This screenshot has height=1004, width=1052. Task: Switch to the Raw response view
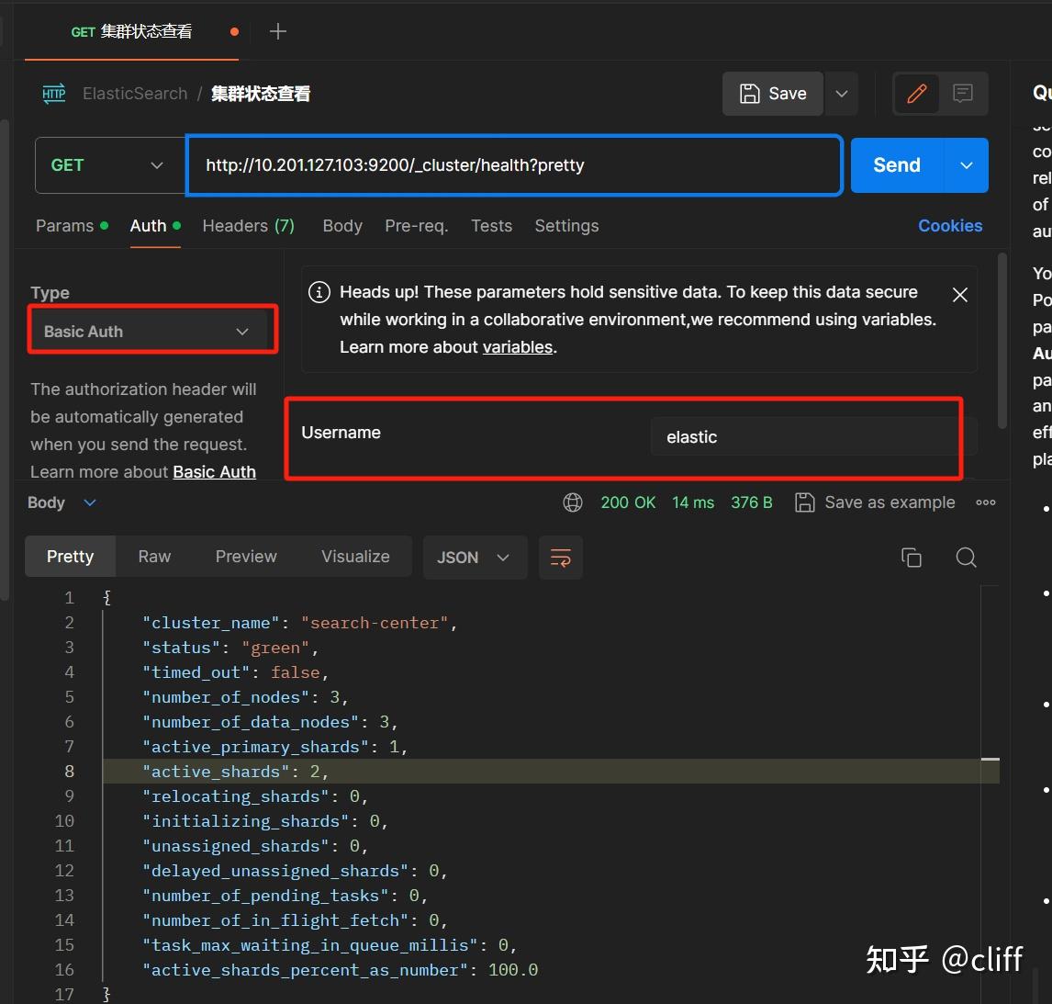(153, 557)
